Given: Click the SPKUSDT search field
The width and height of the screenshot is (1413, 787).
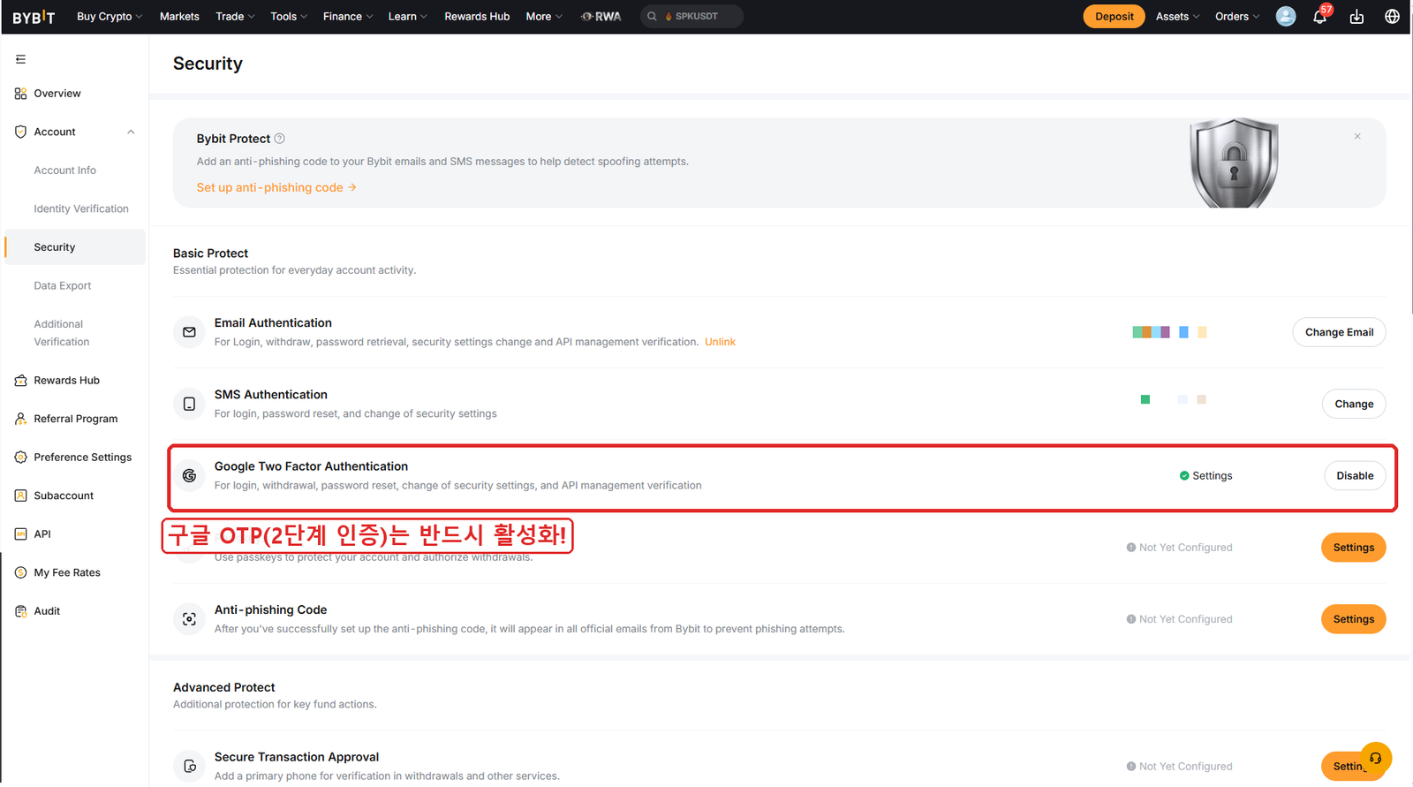Looking at the screenshot, I should pyautogui.click(x=691, y=16).
